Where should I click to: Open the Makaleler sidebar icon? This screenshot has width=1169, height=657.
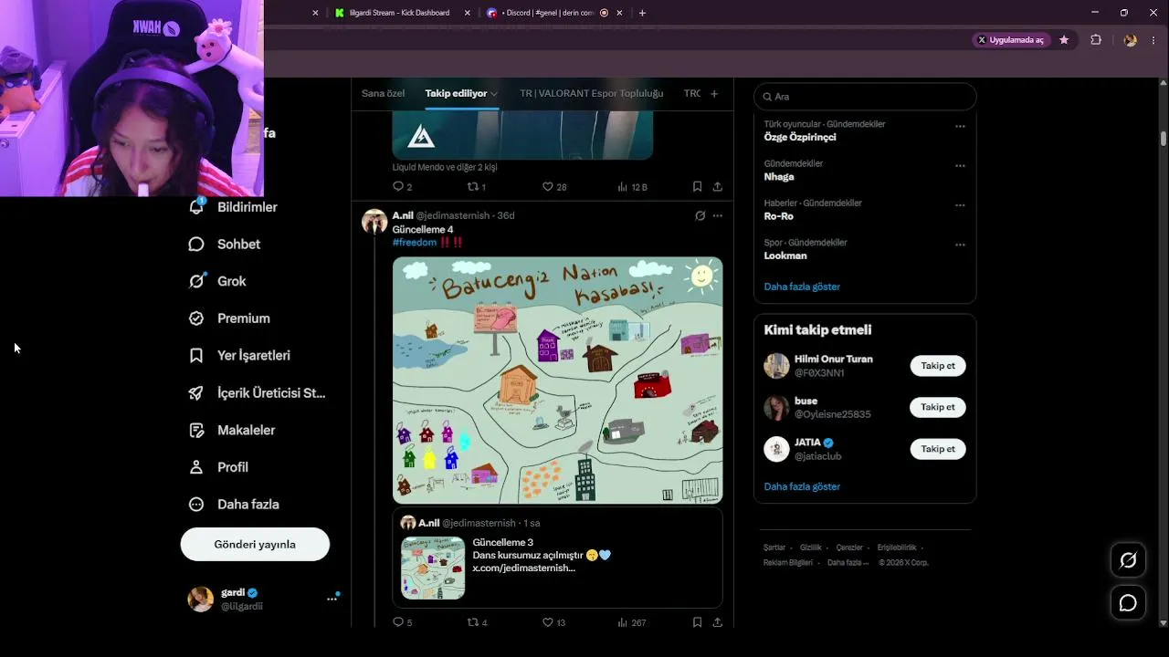coord(196,430)
